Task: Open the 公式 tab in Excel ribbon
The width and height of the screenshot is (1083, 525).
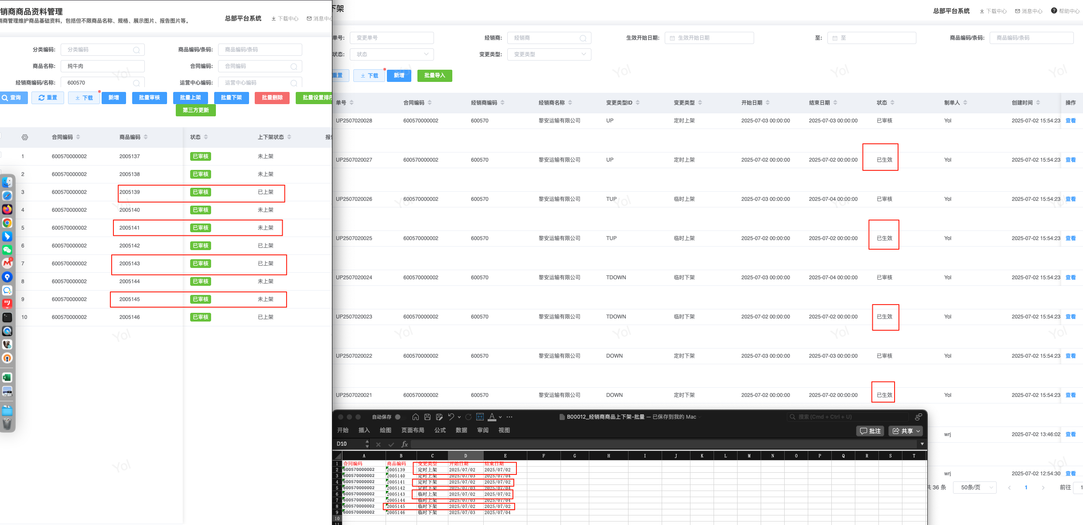Action: 440,430
